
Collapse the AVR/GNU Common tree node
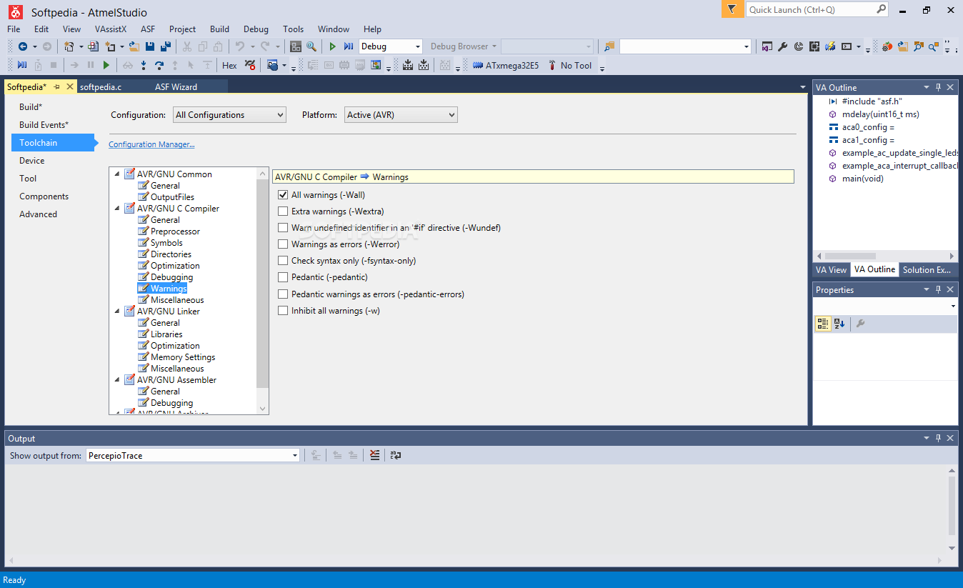117,174
